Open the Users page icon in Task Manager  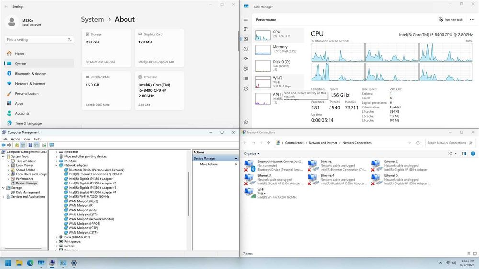[246, 69]
